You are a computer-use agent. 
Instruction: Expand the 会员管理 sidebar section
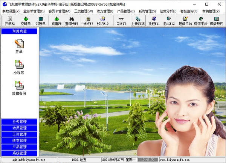click(x=19, y=128)
